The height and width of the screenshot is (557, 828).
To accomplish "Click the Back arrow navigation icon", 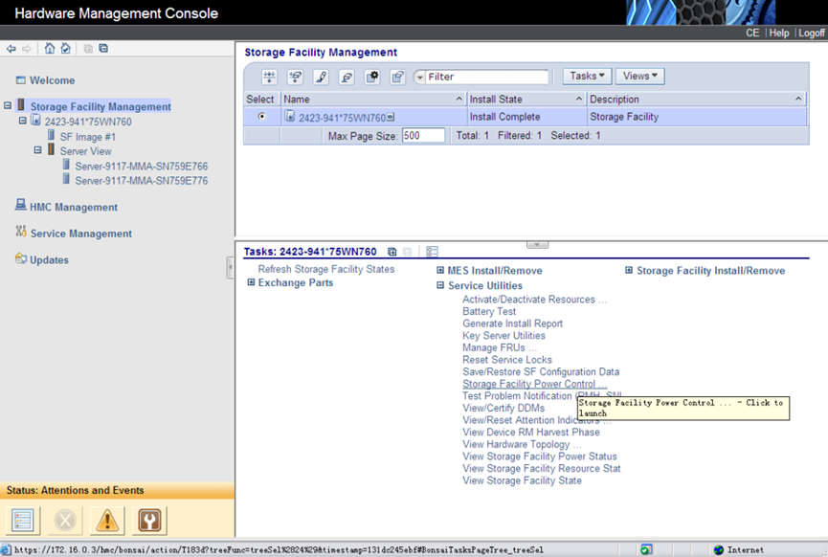I will click(x=11, y=49).
